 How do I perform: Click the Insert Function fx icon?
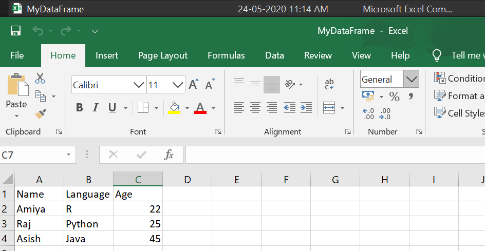coord(169,155)
